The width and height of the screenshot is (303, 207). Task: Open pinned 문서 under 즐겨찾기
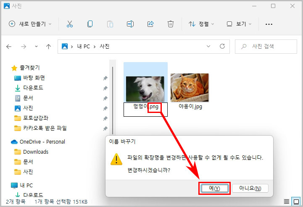pos(28,98)
